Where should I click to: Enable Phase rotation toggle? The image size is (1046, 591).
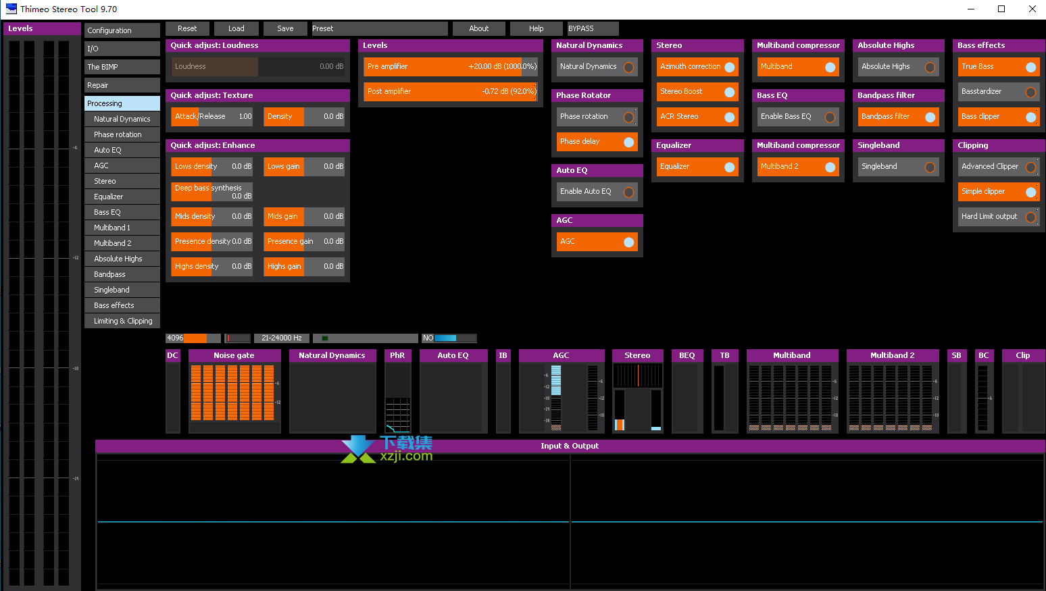click(597, 117)
